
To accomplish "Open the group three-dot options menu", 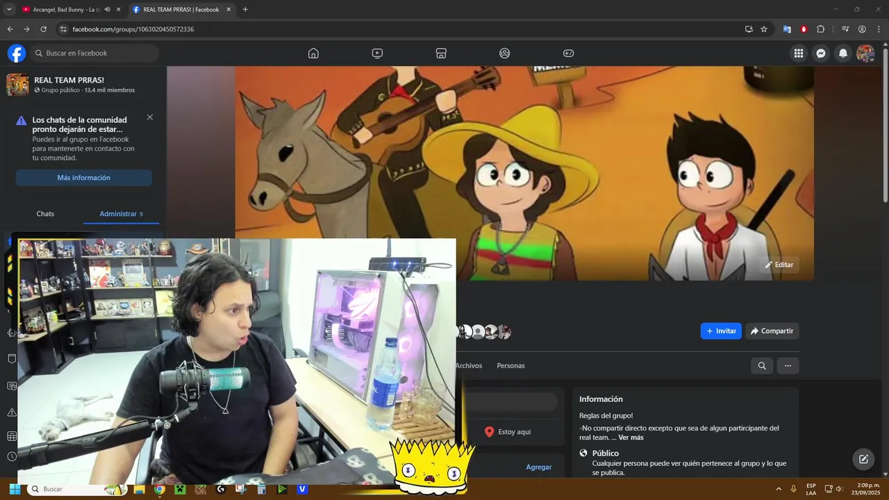I will 788,366.
